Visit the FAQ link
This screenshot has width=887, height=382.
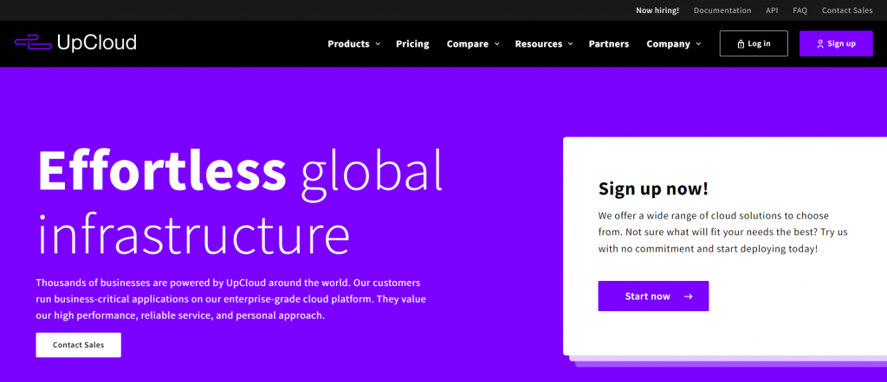pos(800,10)
